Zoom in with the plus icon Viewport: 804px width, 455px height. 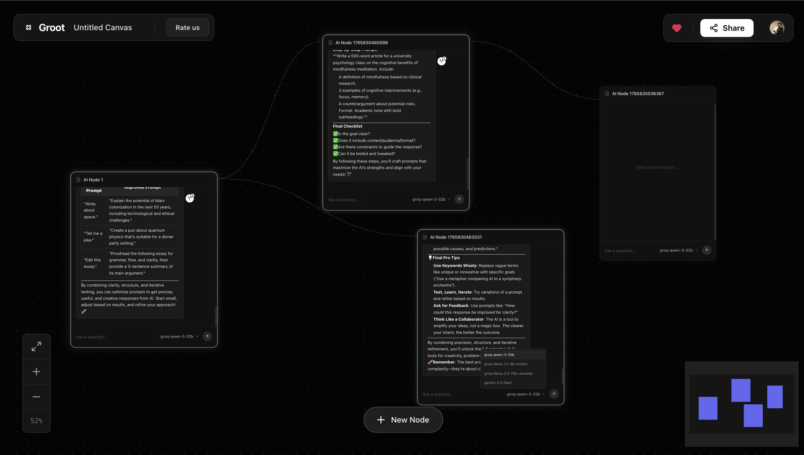[x=36, y=371]
